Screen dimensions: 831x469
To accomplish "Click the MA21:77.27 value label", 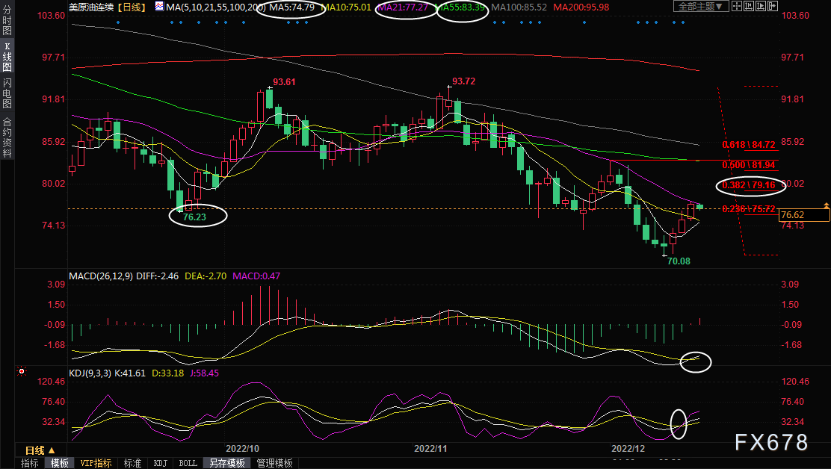I will click(403, 7).
